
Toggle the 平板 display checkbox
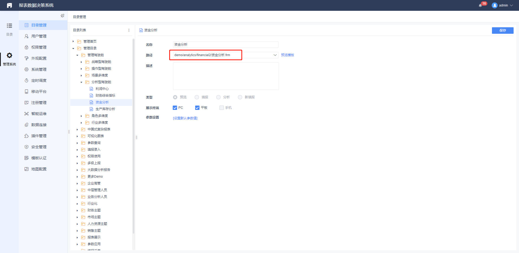coord(197,108)
